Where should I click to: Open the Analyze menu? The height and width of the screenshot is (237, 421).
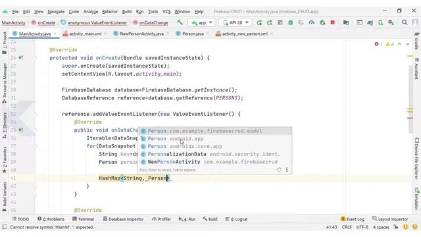(91, 12)
